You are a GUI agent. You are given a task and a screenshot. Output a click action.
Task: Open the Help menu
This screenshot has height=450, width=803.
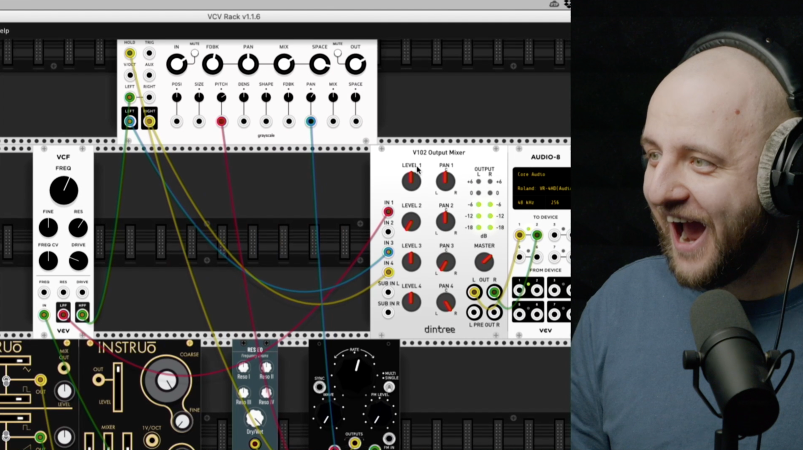click(x=4, y=31)
